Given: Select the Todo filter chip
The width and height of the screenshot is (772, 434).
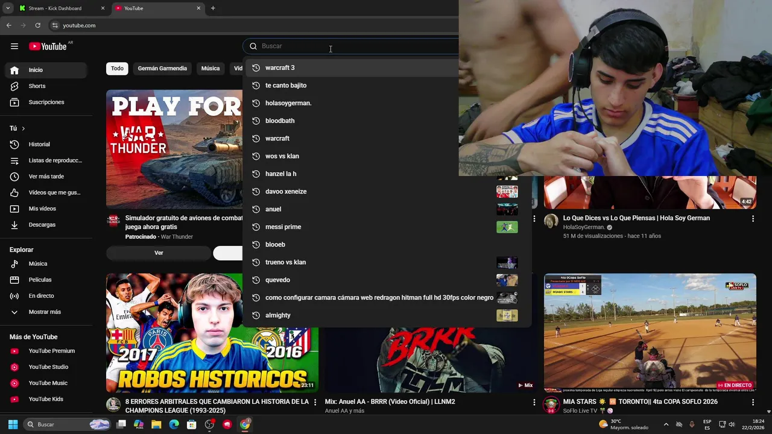Looking at the screenshot, I should pyautogui.click(x=117, y=68).
